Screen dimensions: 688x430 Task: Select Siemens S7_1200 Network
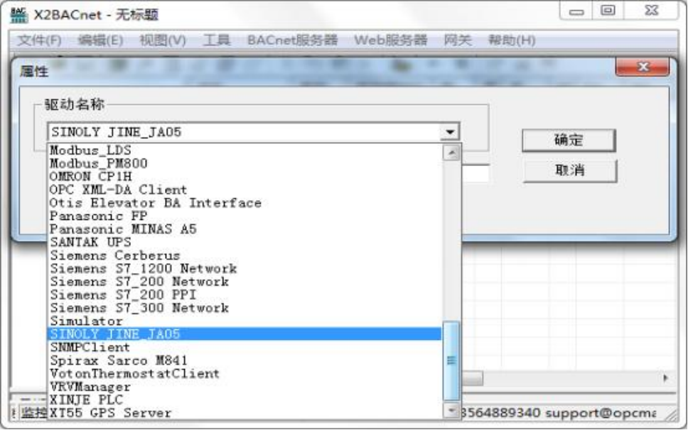click(x=244, y=268)
